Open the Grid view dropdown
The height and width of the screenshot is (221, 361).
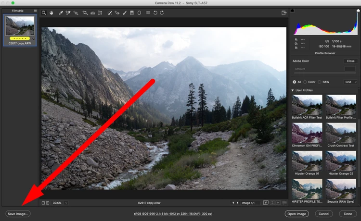[349, 82]
